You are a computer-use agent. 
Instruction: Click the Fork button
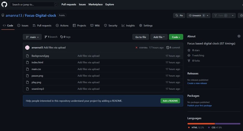(x=221, y=15)
